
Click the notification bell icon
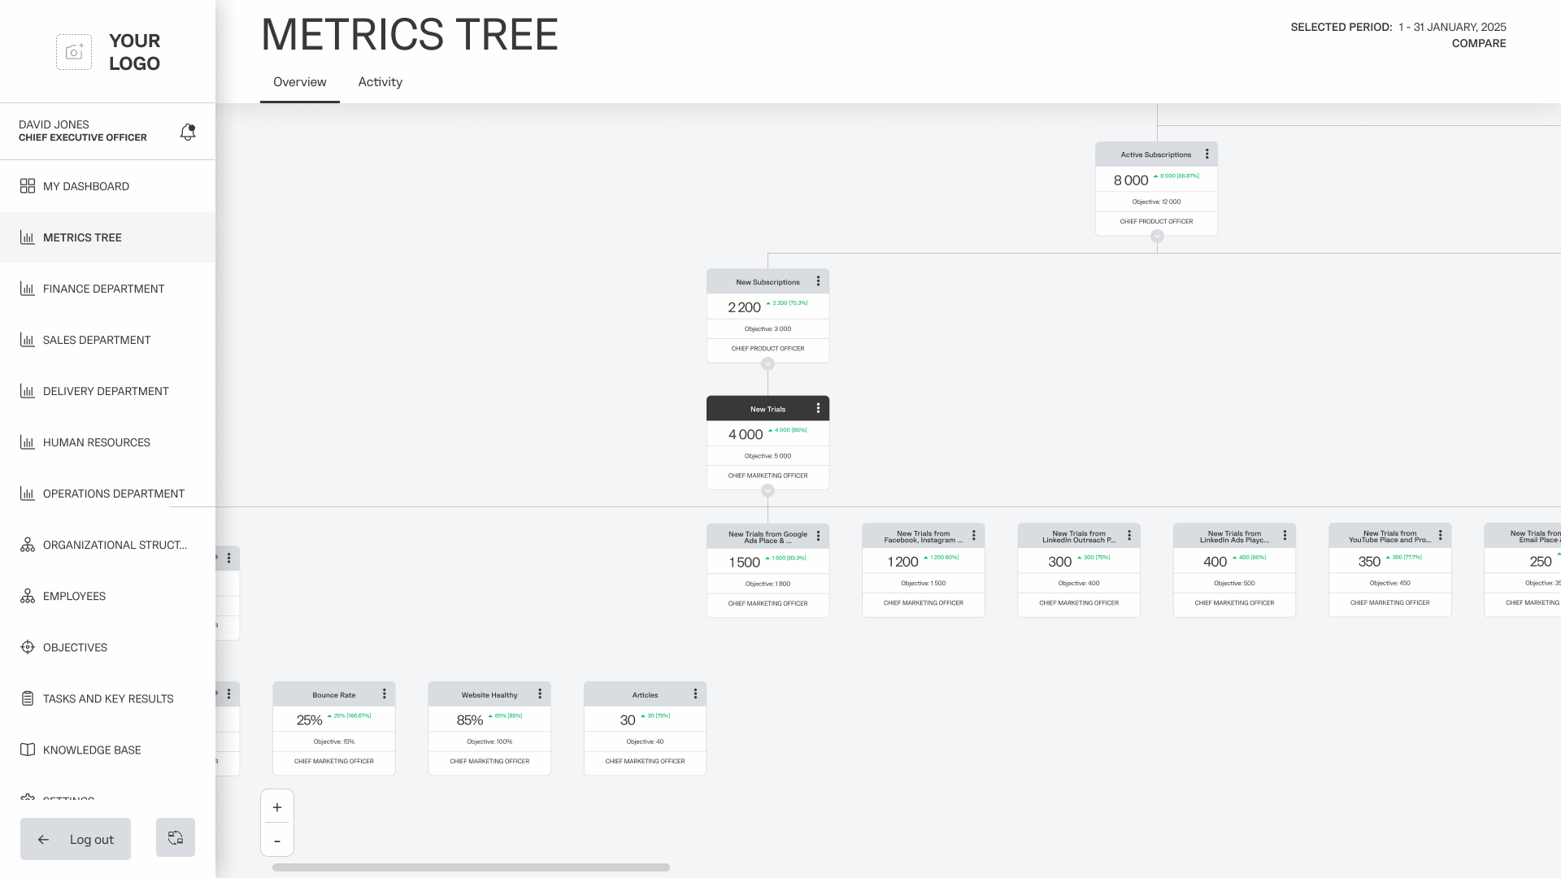tap(188, 132)
